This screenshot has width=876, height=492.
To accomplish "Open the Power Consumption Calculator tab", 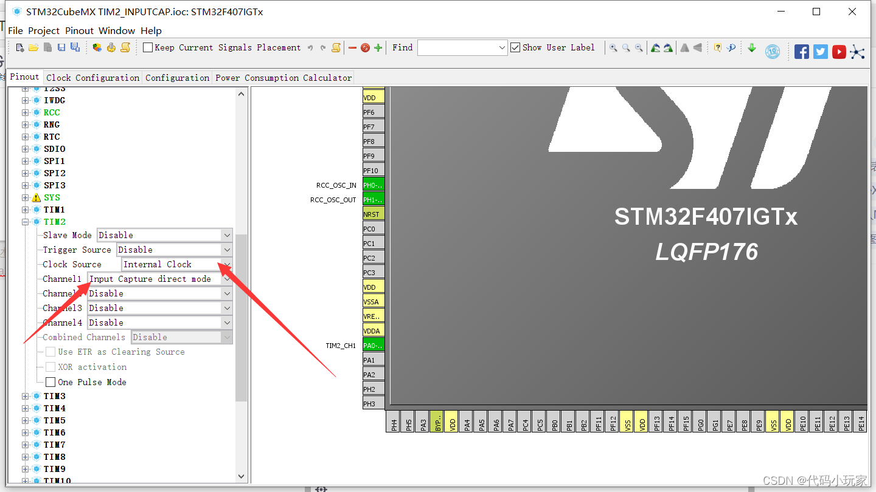I will click(x=283, y=78).
